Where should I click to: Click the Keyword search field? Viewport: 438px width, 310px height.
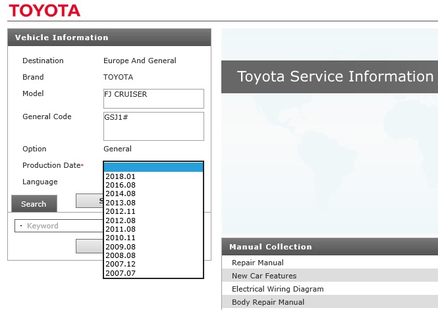59,226
